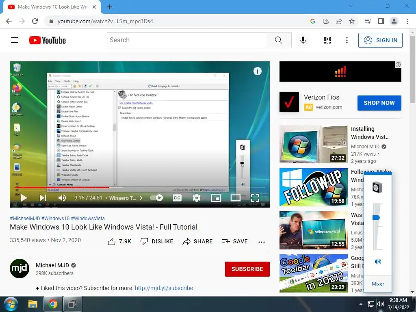416x312 pixels.
Task: Install app icon in address bar
Action: [x=326, y=21]
